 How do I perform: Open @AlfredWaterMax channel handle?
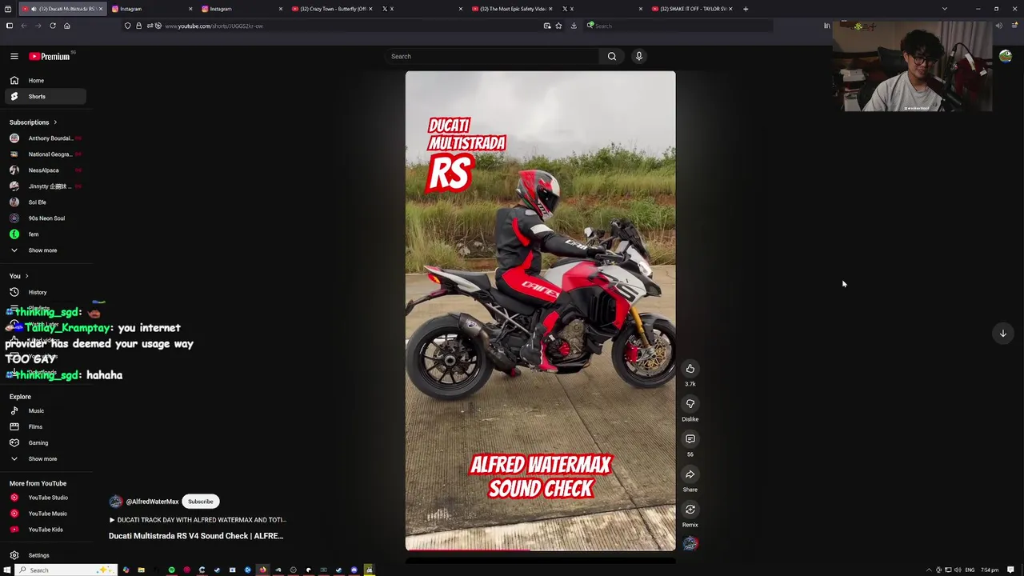152,502
